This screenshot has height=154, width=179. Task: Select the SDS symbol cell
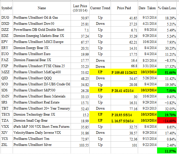pyautogui.click(x=7, y=90)
